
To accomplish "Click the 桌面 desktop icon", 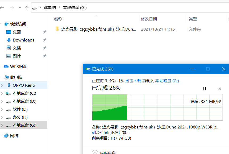I will point(9,32).
